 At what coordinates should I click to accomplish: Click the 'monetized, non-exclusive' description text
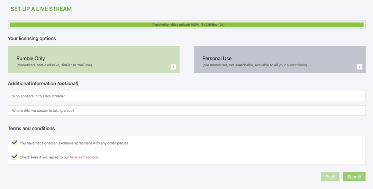(54, 65)
